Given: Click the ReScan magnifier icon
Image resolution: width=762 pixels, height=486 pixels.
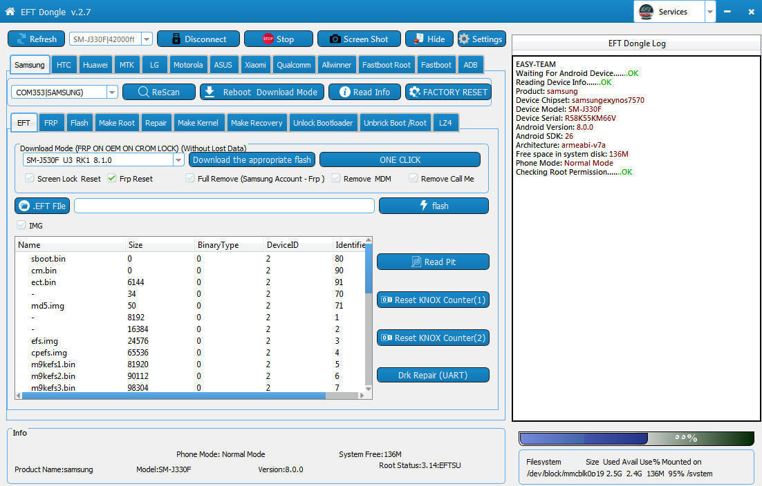Looking at the screenshot, I should click(143, 92).
